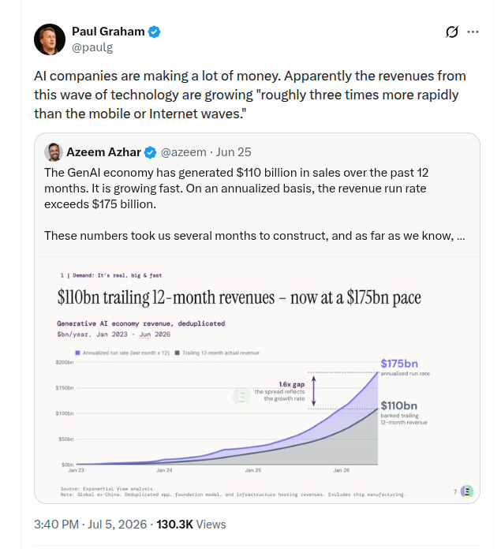Click the purple annualized run rate legend swatch
The image size is (501, 549).
(78, 353)
